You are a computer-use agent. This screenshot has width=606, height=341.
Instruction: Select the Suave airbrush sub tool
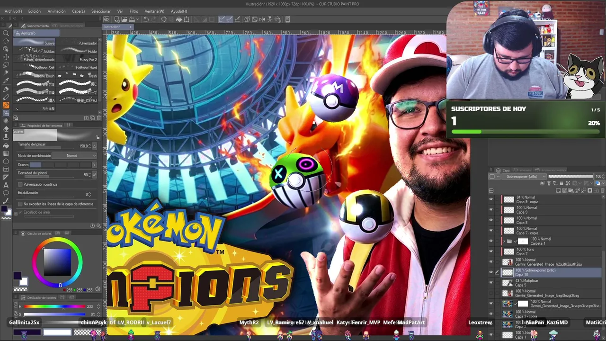click(x=34, y=42)
